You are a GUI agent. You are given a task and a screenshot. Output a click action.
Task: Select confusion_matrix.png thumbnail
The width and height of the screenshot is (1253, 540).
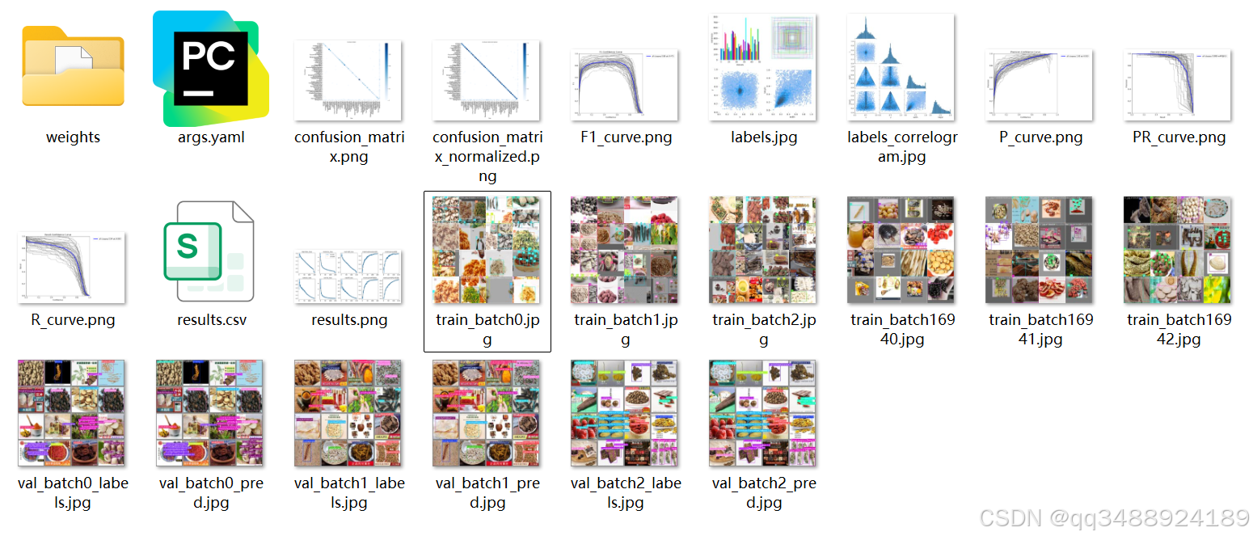tap(349, 80)
